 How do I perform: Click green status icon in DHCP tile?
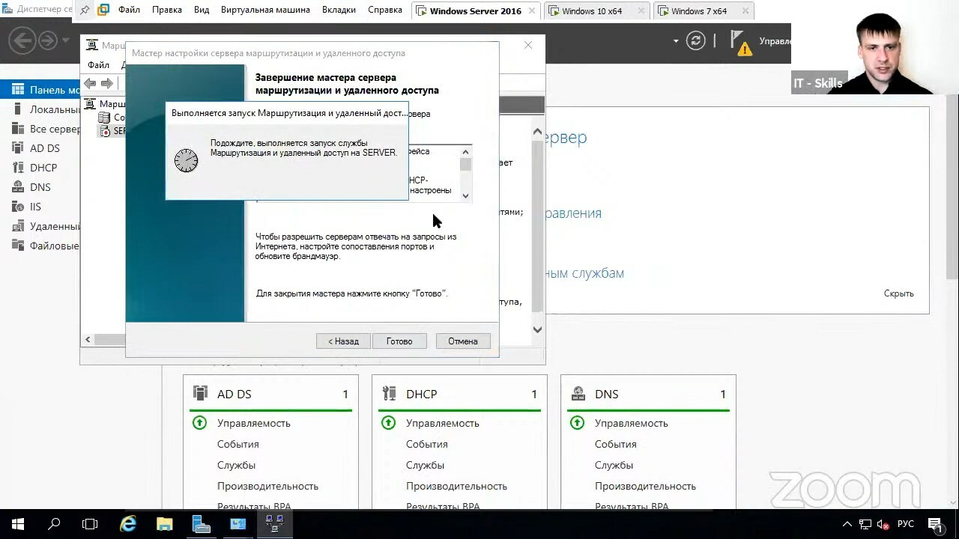point(388,423)
